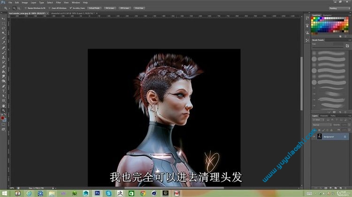Click the Actual Pixels button
Image resolution: width=352 pixels, height=197 pixels.
pos(94,8)
